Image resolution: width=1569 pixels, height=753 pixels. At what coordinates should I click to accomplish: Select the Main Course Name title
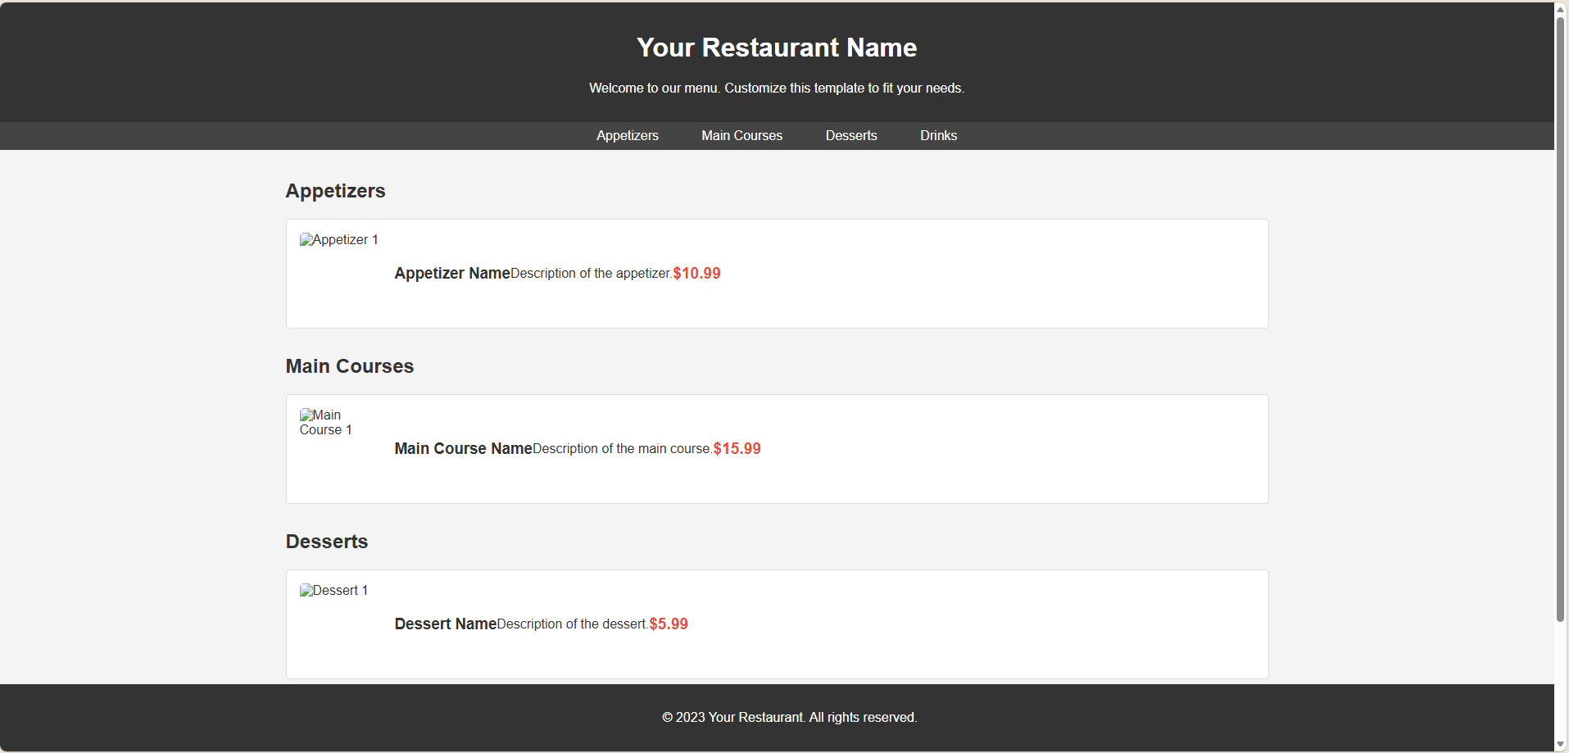click(464, 448)
